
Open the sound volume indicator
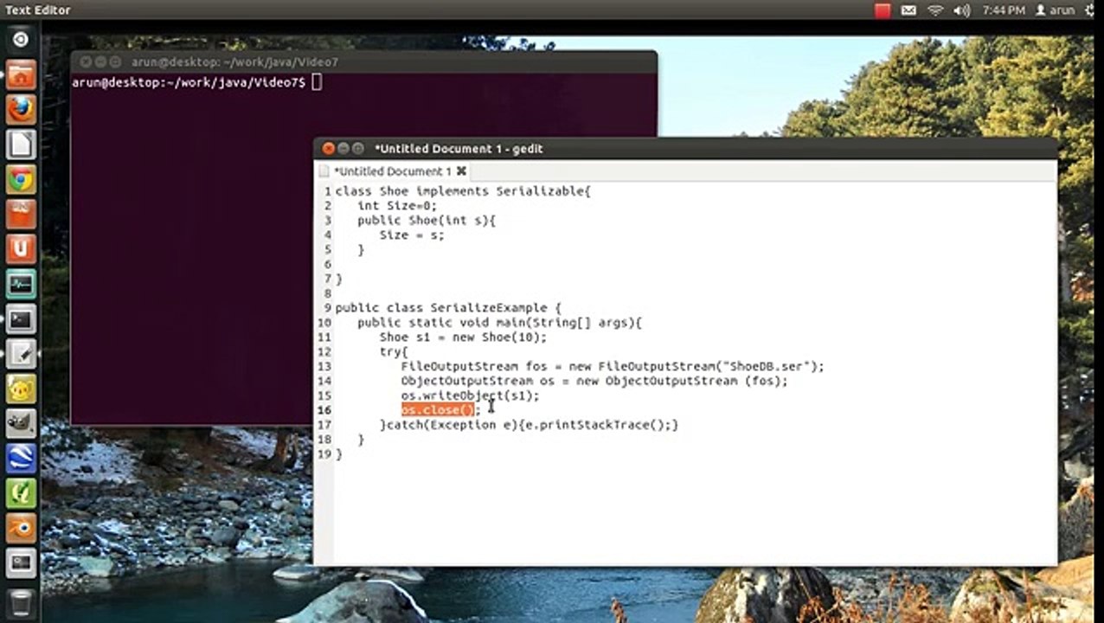coord(961,10)
